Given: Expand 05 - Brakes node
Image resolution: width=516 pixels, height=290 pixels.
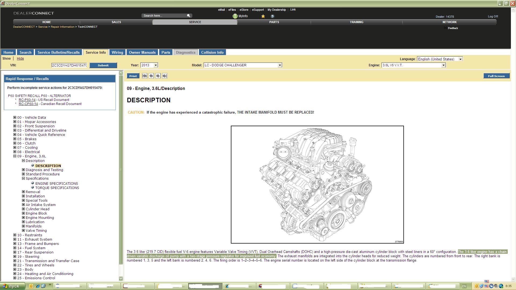Looking at the screenshot, I should pos(15,139).
